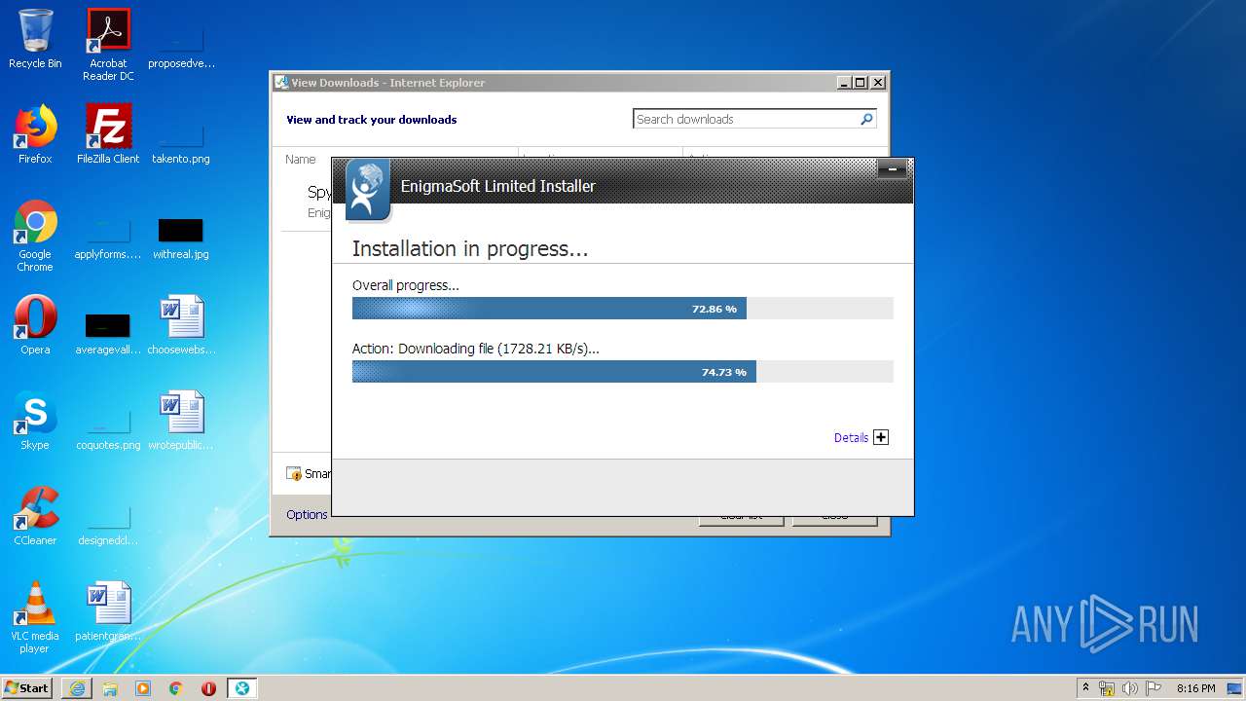Click 'Installation in progress...' heading

tap(470, 249)
